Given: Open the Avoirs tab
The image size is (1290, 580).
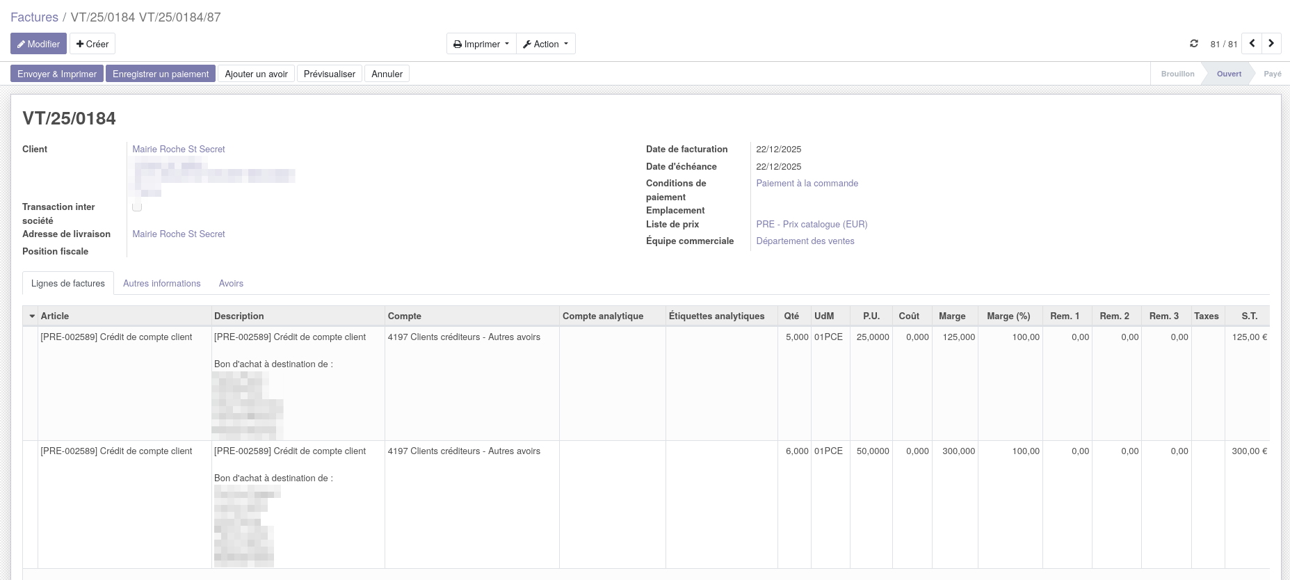Looking at the screenshot, I should coord(231,284).
